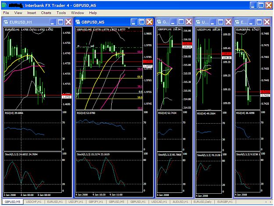This screenshot has width=274, height=206.
Task: Open the Tools menu
Action: pos(61,13)
